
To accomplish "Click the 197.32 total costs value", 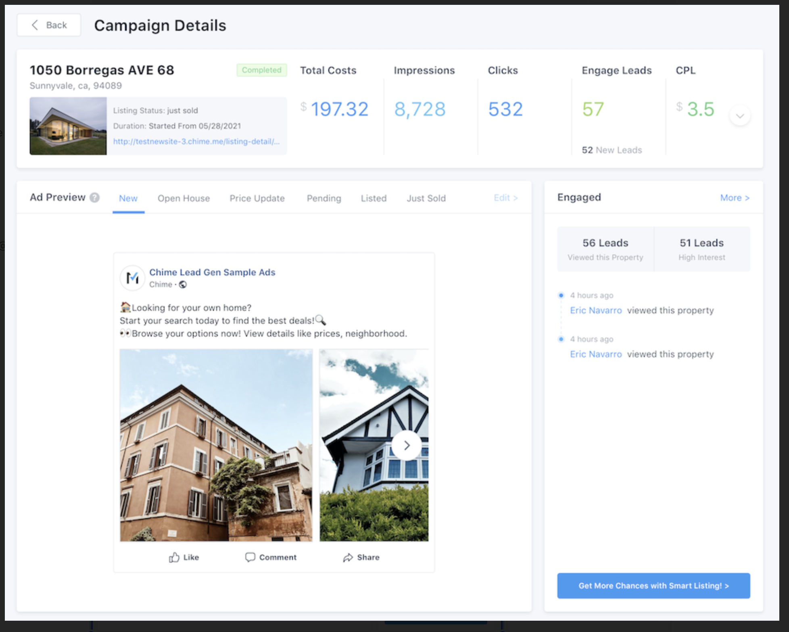I will [x=339, y=109].
